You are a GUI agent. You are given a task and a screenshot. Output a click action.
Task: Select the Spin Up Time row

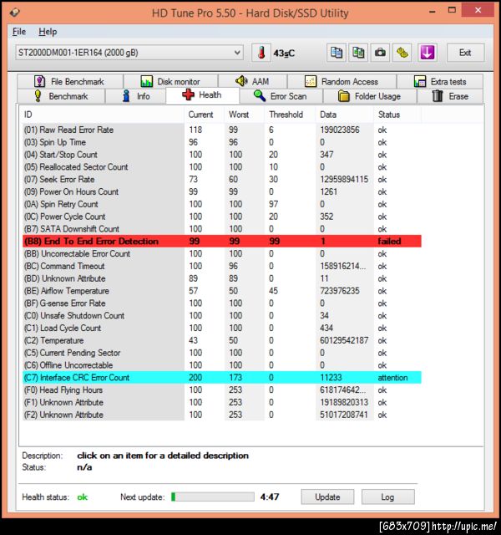[222, 142]
